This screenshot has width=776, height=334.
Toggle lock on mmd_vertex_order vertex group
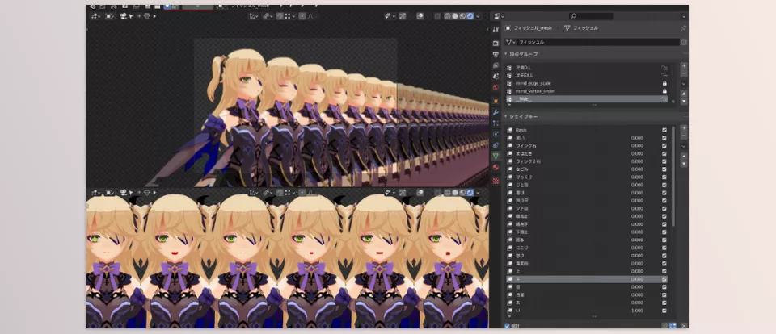point(664,91)
